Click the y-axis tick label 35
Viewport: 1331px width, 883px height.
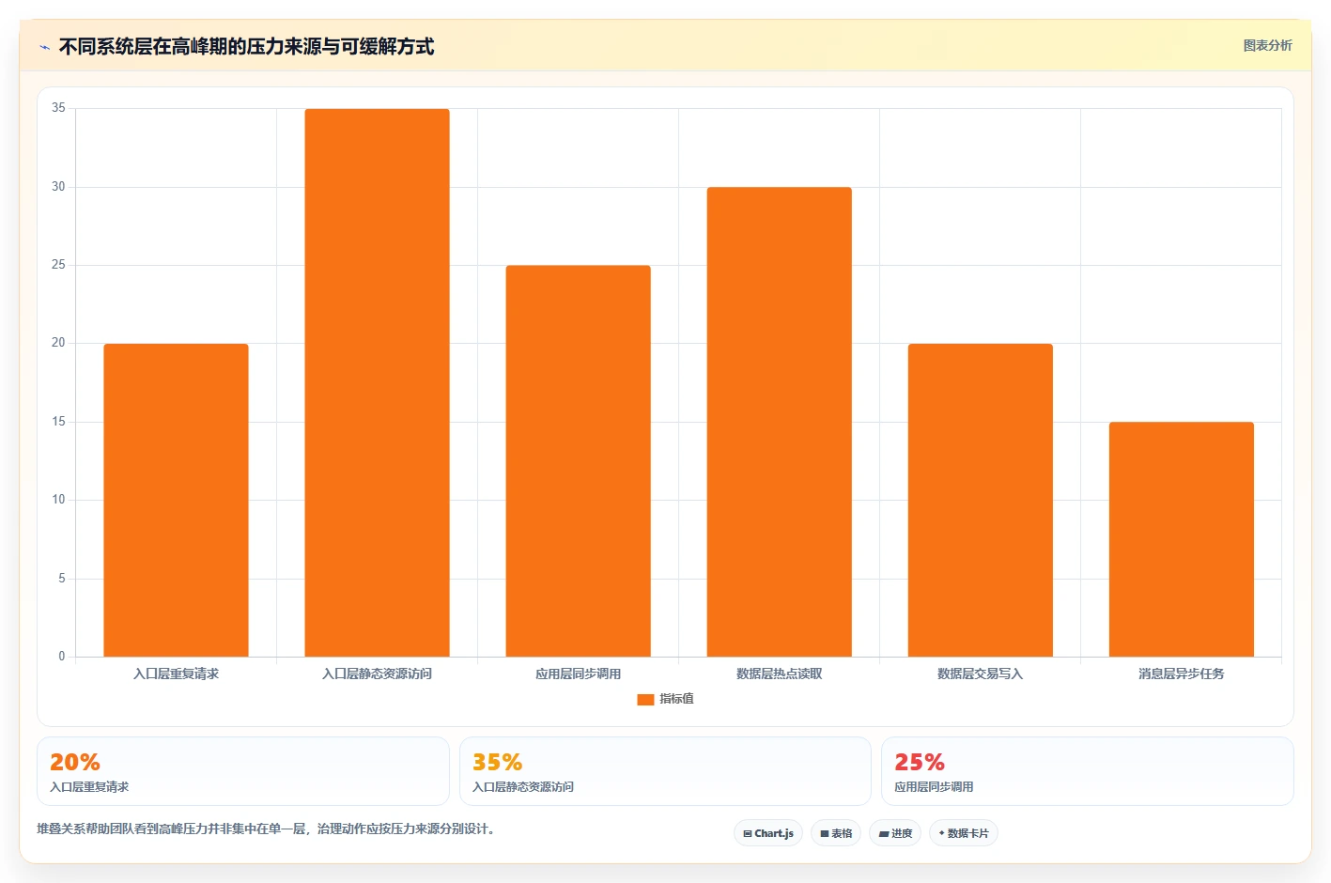click(58, 108)
